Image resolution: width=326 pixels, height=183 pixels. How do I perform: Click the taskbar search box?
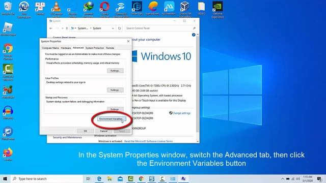[47, 178]
